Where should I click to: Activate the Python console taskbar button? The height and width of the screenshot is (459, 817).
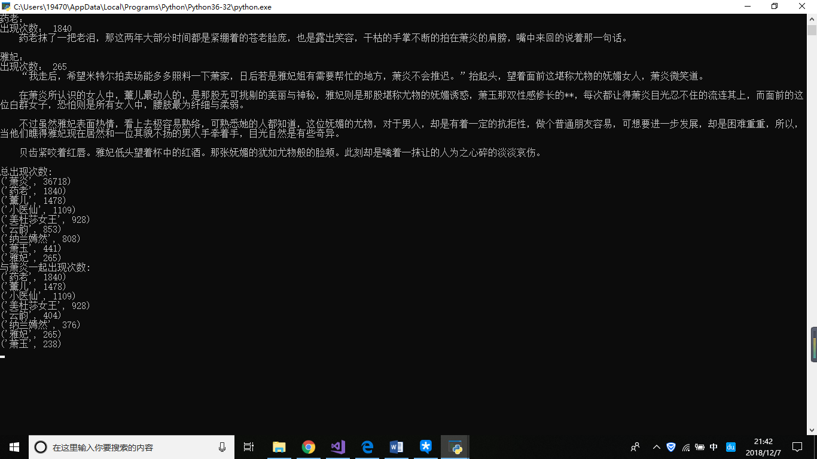click(456, 446)
